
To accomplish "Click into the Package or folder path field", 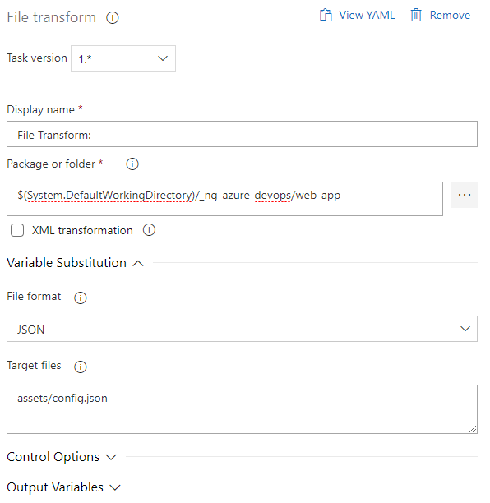I will pyautogui.click(x=224, y=199).
